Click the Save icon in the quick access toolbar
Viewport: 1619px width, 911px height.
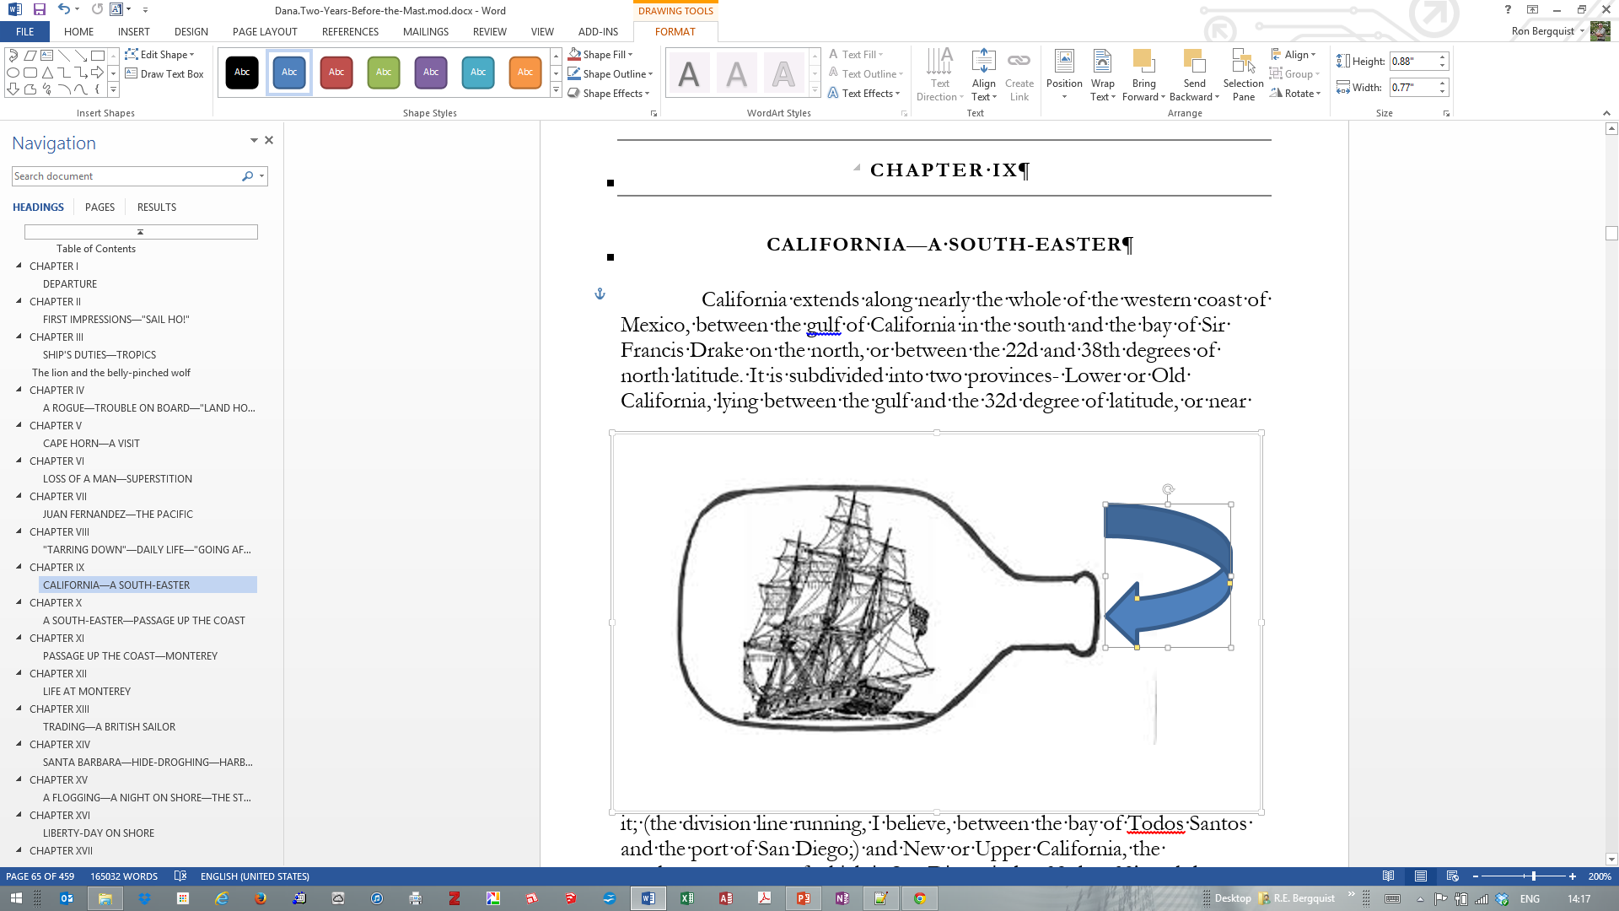(39, 10)
